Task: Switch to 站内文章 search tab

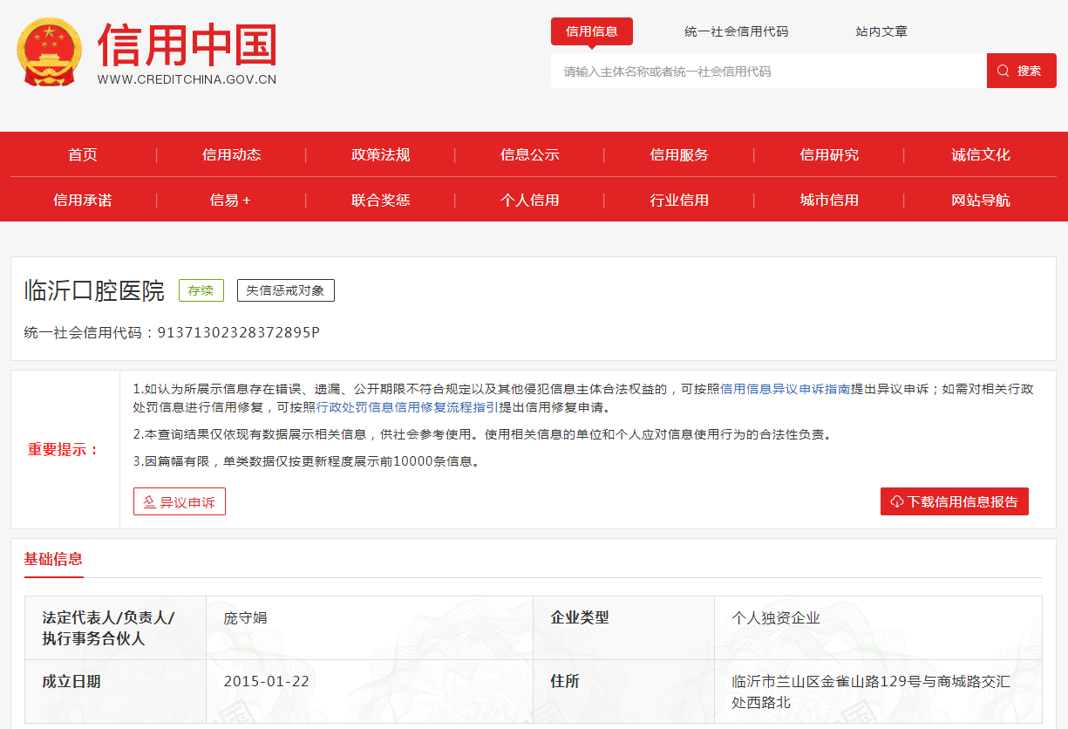Action: coord(881,31)
